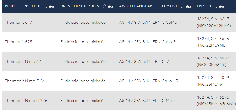Sort table by Brève Description arrows

(105, 6)
